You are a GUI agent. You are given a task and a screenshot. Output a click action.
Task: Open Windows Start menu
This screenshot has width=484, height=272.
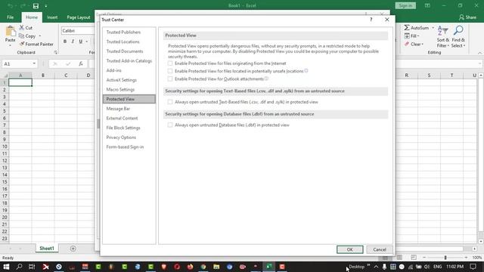6,267
